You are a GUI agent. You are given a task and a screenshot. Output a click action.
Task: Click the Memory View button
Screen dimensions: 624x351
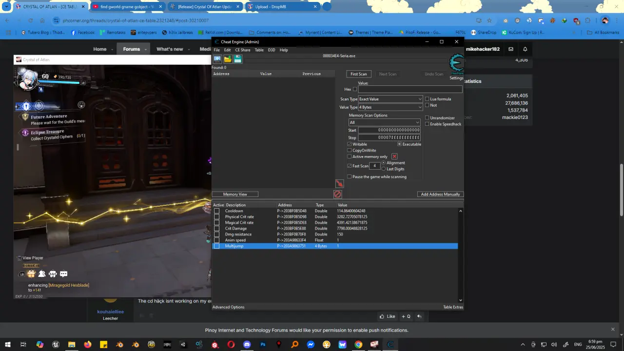click(x=235, y=195)
